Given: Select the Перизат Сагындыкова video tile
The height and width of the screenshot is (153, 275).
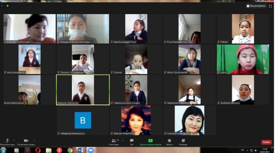Looking at the screenshot, I should (x=83, y=59).
